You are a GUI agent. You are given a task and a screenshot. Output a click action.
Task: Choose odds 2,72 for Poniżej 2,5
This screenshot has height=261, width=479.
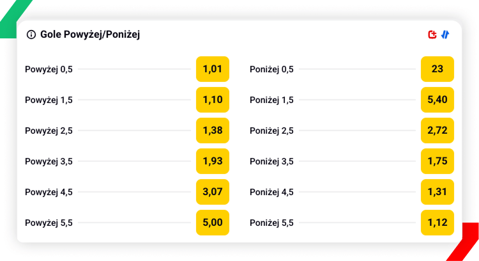[437, 130]
